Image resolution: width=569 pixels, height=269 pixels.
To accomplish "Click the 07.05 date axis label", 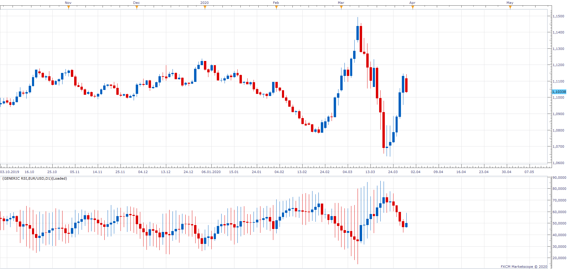I will [529, 172].
